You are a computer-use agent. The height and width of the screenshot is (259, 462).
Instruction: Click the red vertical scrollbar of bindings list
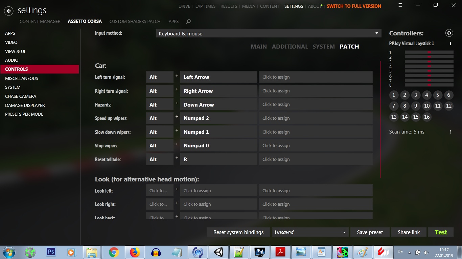coord(380,119)
